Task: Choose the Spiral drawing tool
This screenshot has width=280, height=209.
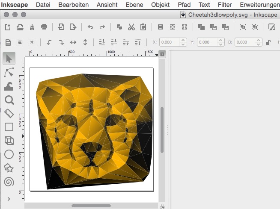Action: click(9, 182)
